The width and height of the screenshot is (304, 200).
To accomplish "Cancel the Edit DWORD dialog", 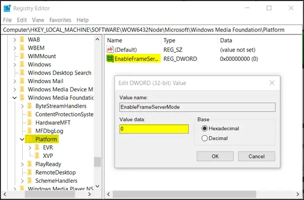I will pos(256,156).
